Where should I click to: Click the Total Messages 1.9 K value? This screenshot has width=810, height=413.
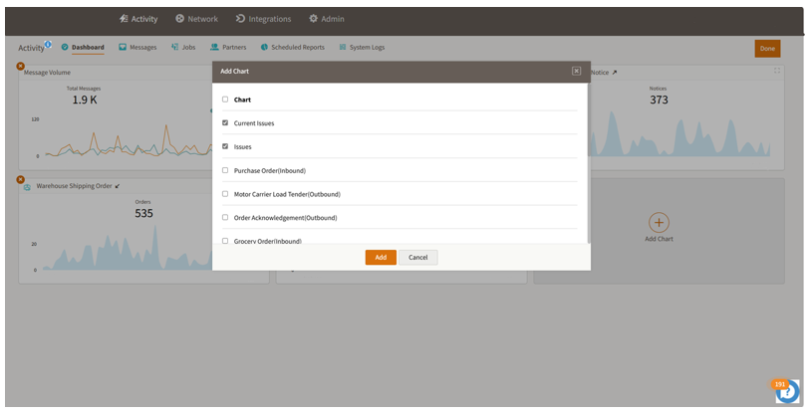[85, 101]
